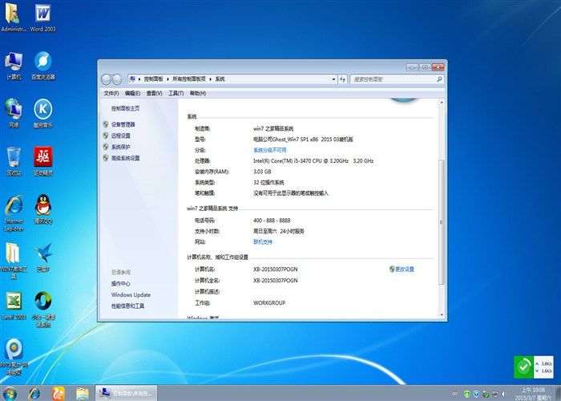Click the refresh button beside the address bar

coord(343,79)
